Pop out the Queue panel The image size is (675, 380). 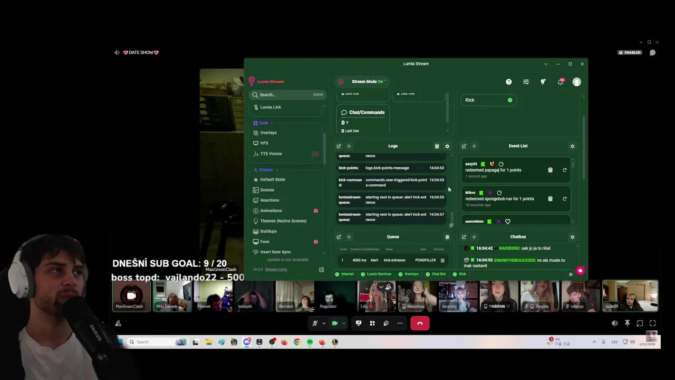(x=339, y=237)
